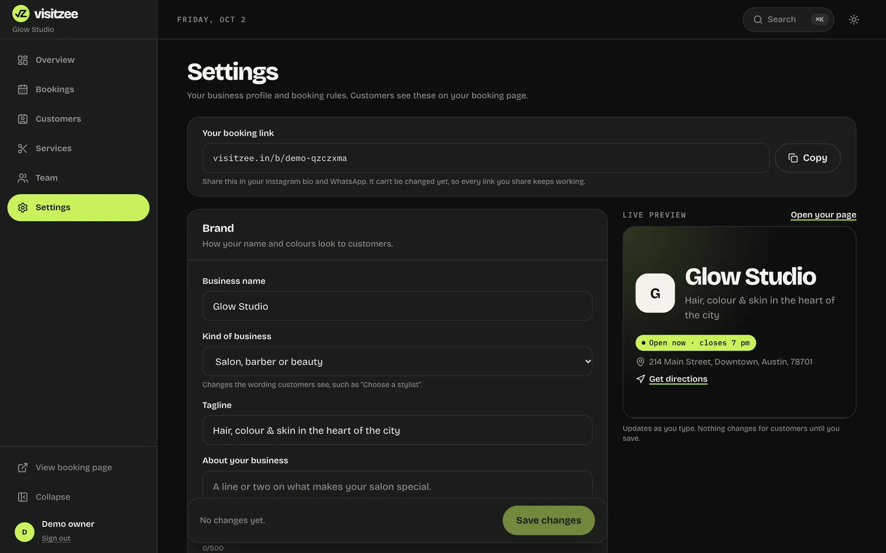Click the copy icon beside booking link
The image size is (886, 553).
click(x=793, y=158)
